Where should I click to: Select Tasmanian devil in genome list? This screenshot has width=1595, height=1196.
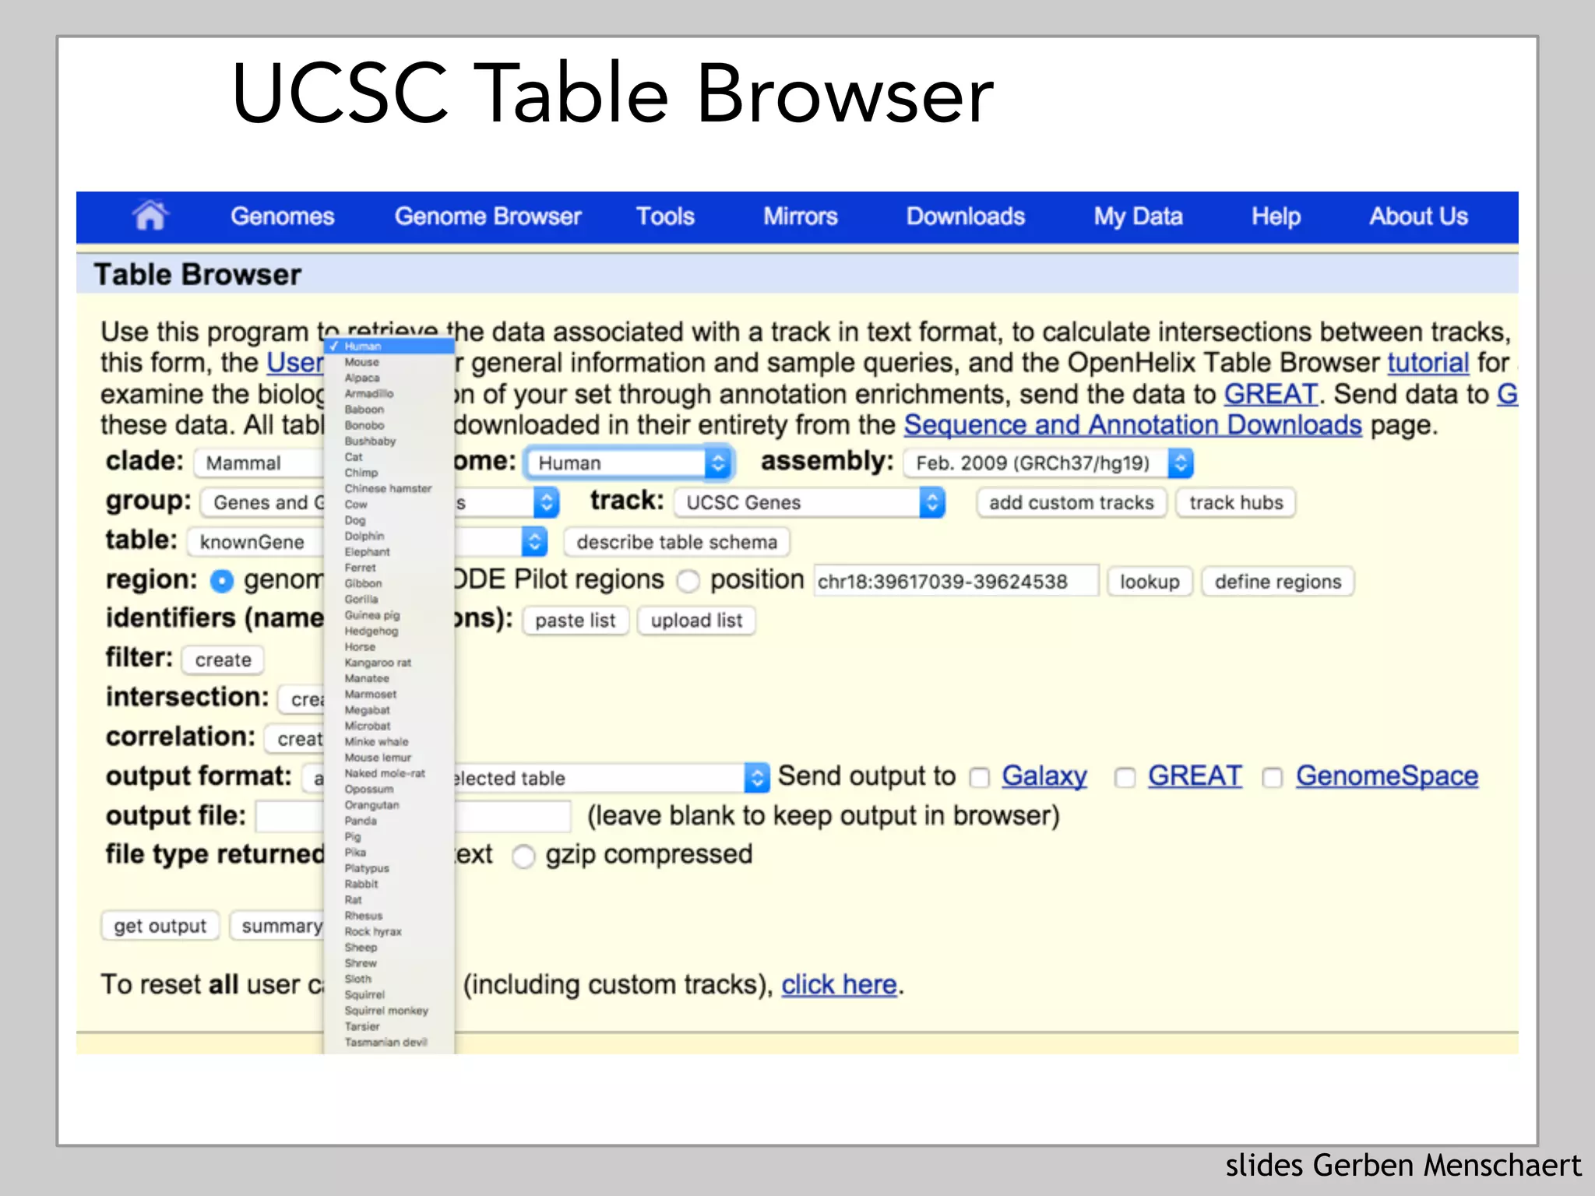[x=389, y=1042]
